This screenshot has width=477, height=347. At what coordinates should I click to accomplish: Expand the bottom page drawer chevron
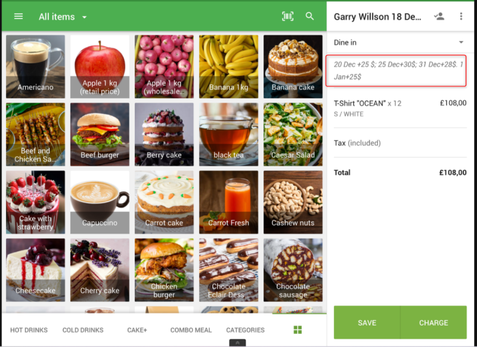point(237,343)
